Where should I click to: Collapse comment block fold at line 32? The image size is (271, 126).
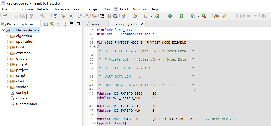[95, 47]
